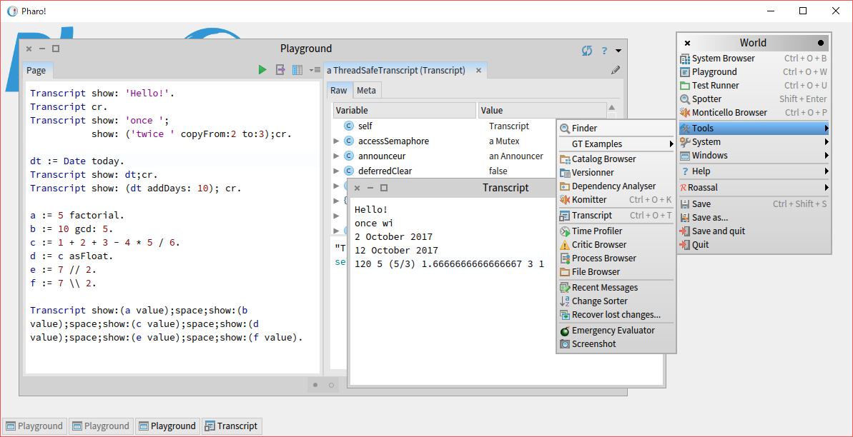Switch to the Meta tab

(x=366, y=90)
